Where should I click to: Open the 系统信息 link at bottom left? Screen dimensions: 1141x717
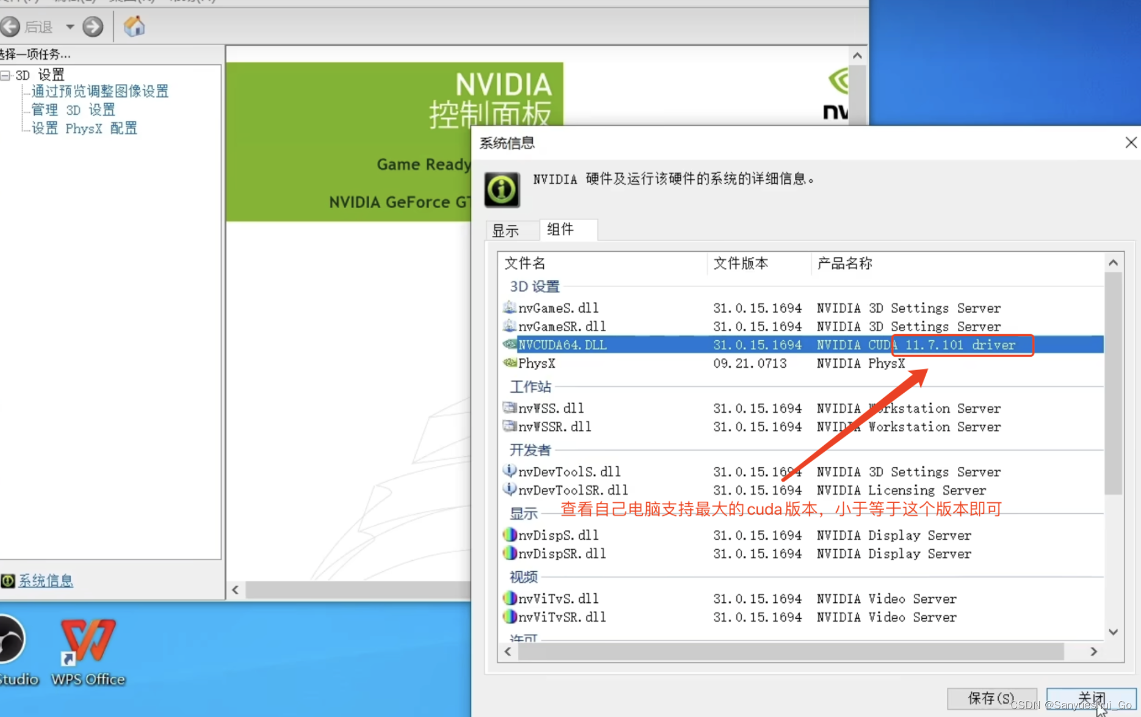click(x=46, y=580)
